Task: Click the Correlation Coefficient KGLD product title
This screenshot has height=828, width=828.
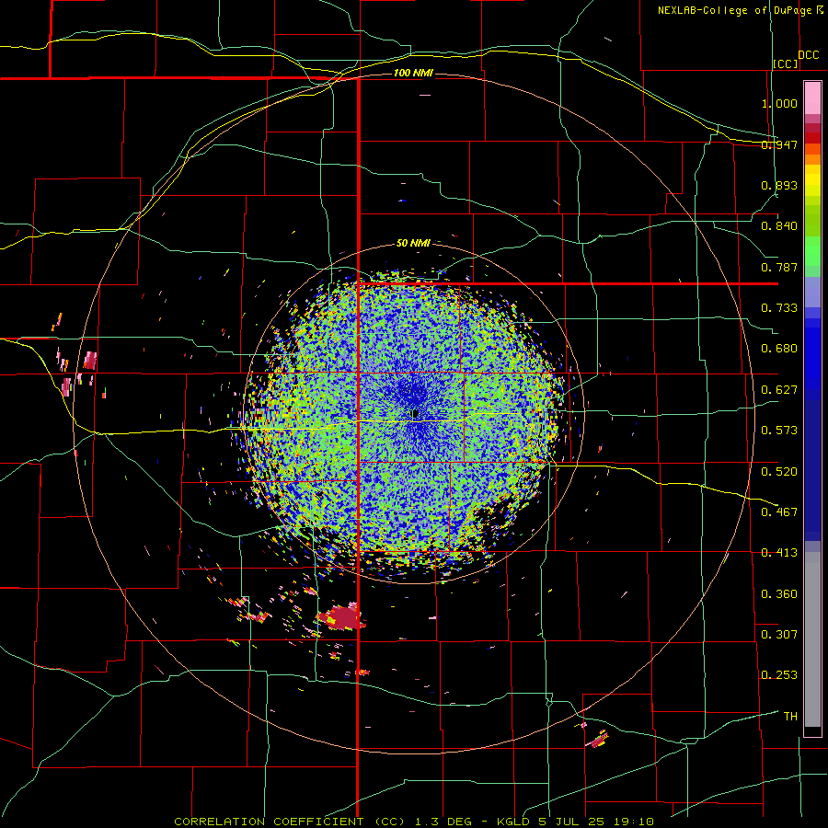Action: [415, 822]
